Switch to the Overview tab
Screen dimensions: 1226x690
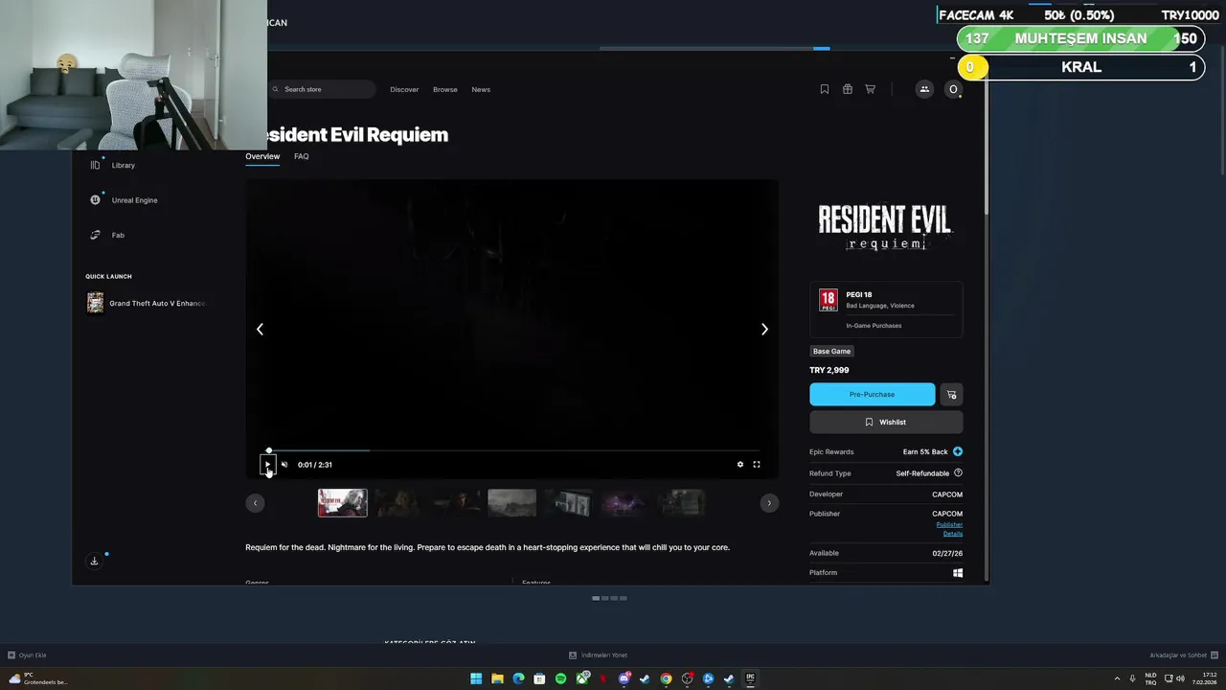(262, 156)
